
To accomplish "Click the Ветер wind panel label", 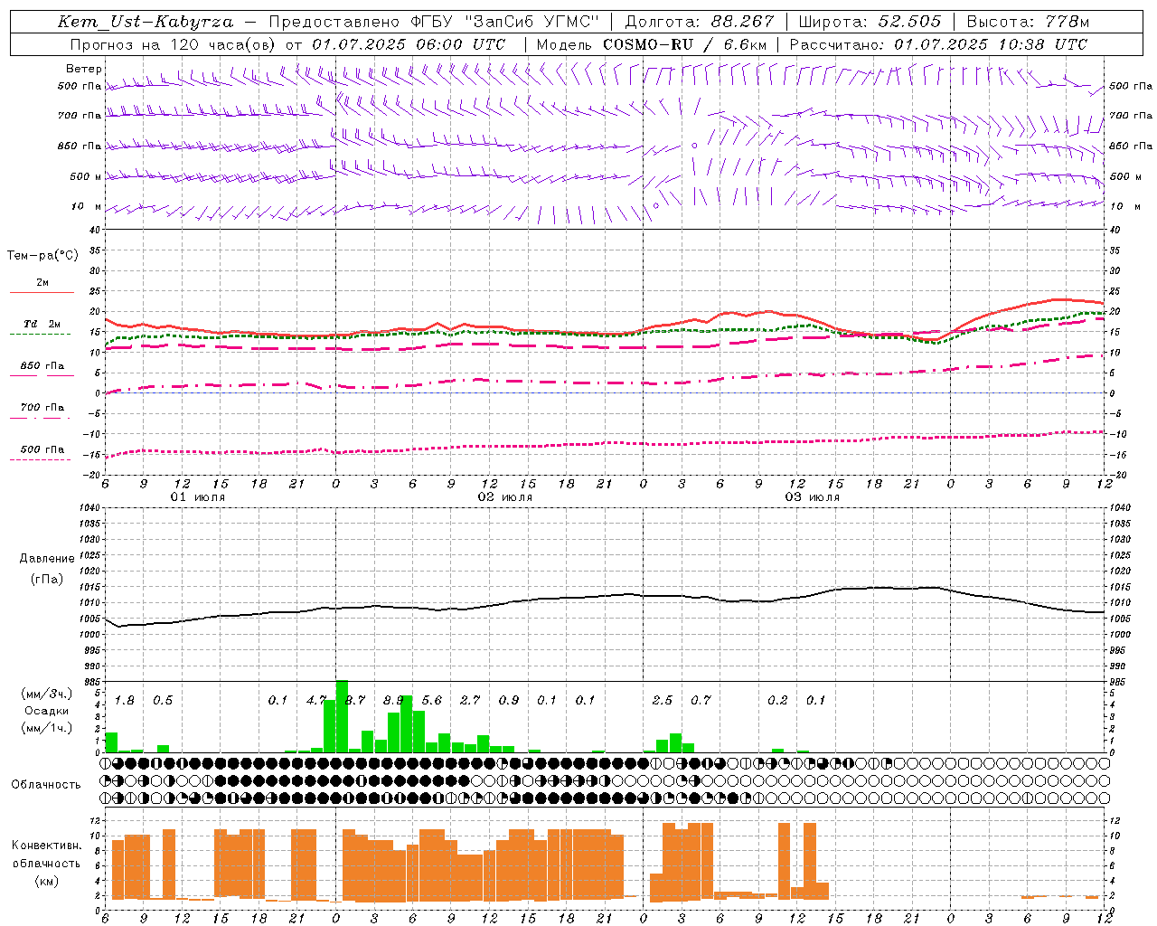I will 83,69.
